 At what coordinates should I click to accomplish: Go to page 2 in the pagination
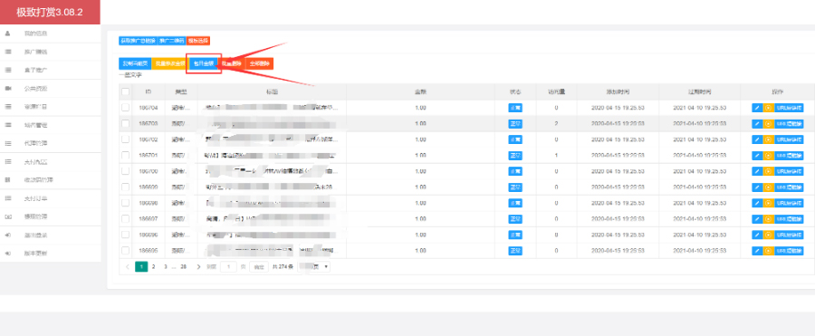(x=153, y=266)
